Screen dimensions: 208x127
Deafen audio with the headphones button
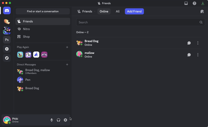pos(58,120)
